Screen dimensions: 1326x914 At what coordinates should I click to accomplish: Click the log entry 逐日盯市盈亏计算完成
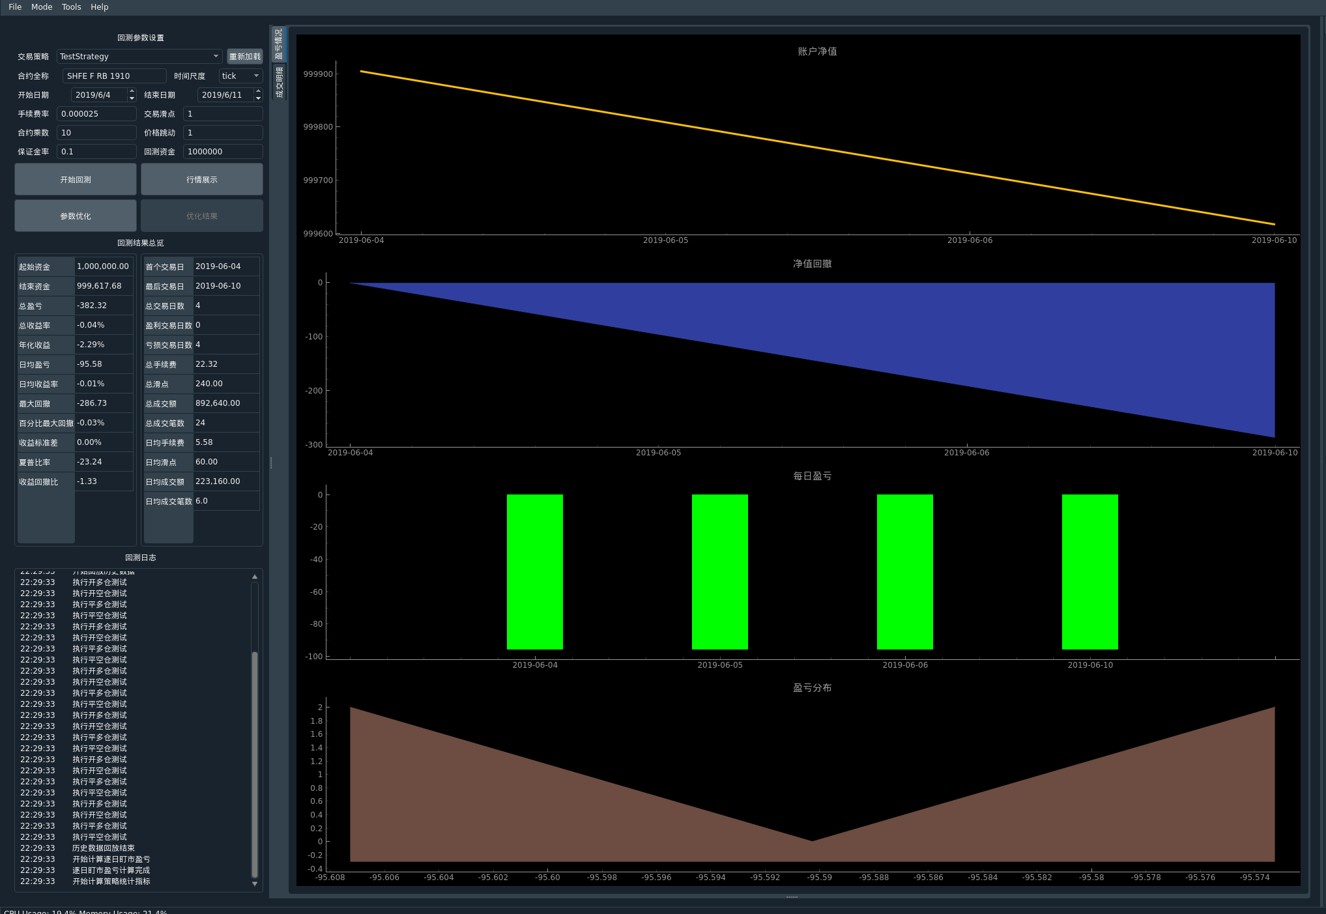pos(111,870)
